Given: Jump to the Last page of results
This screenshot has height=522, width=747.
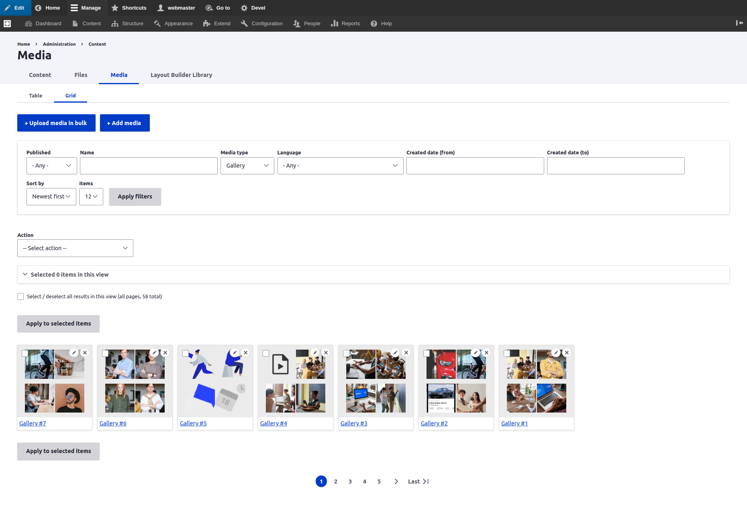Looking at the screenshot, I should pyautogui.click(x=418, y=482).
